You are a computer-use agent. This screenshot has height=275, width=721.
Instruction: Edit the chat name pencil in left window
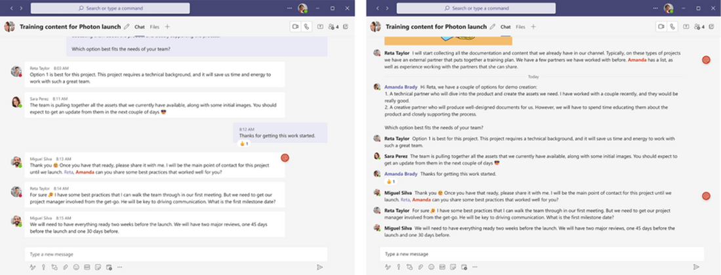coord(126,27)
